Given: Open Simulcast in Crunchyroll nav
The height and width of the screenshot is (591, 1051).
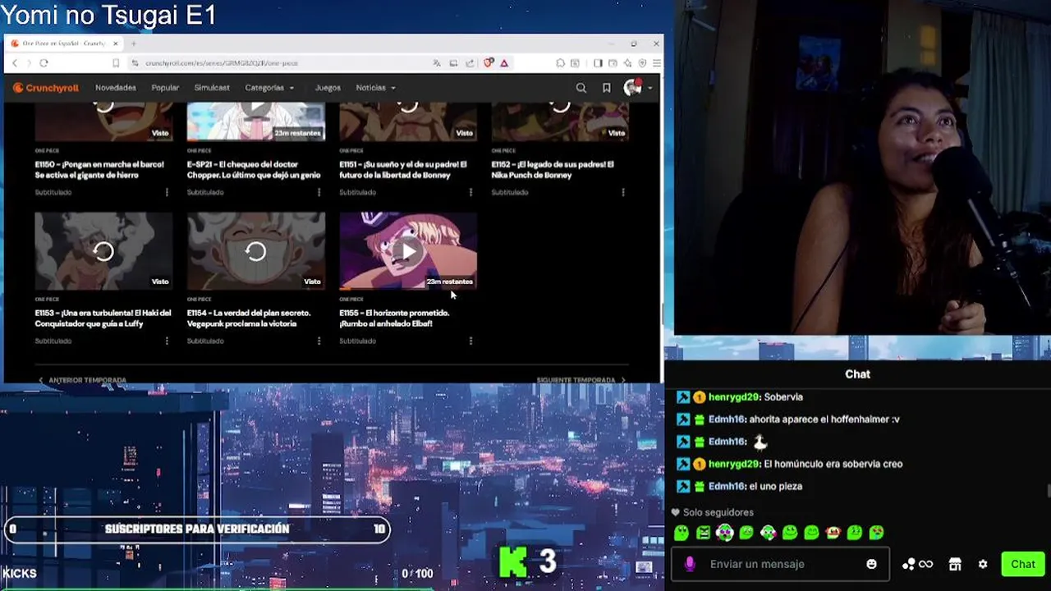Looking at the screenshot, I should (x=212, y=88).
